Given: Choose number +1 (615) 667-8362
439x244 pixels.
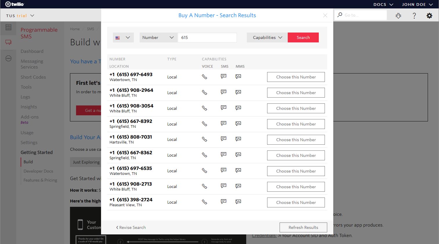Looking at the screenshot, I should [296, 155].
